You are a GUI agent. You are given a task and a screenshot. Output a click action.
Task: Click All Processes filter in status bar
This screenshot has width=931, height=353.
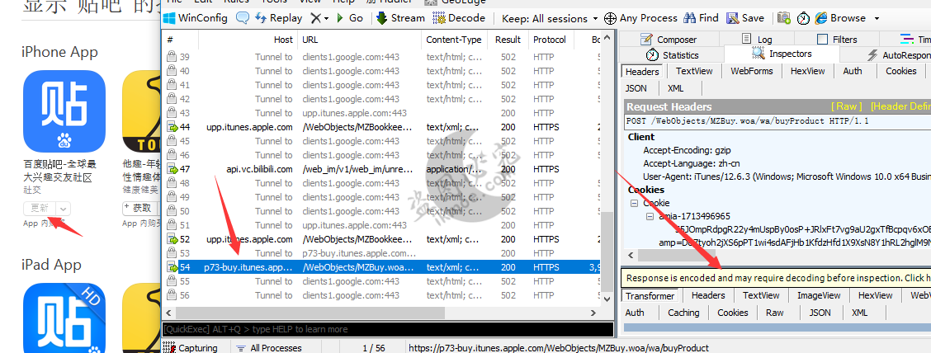[x=270, y=348]
